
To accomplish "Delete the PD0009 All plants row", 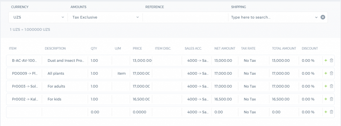I will pos(331,73).
